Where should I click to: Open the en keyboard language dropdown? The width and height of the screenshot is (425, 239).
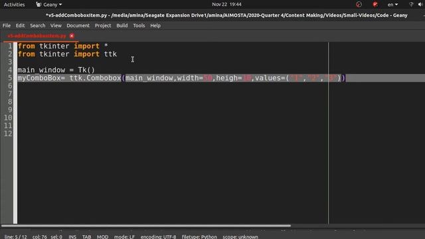(392, 5)
